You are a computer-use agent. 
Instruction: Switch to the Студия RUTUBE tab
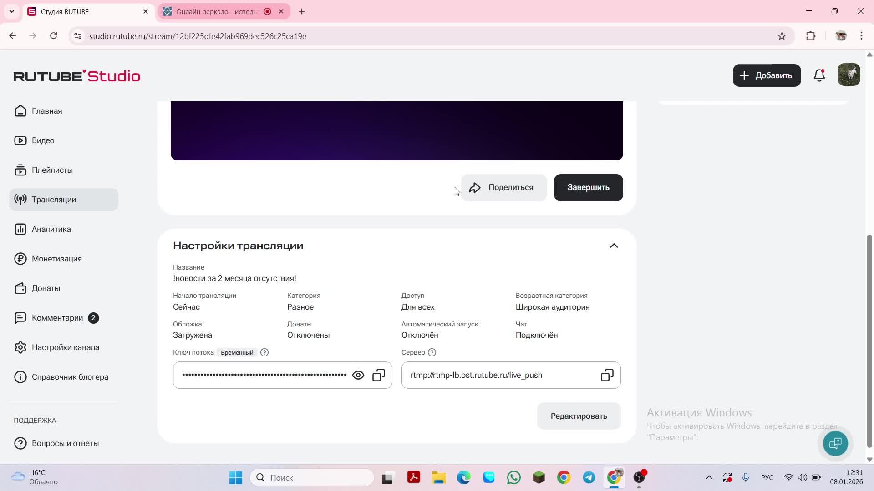click(x=82, y=11)
